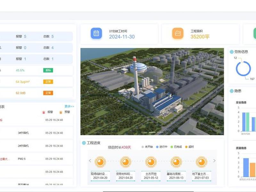The height and width of the screenshot is (192, 256).
Task: Click the 质量隐患 chart title
Action: [x=241, y=148]
